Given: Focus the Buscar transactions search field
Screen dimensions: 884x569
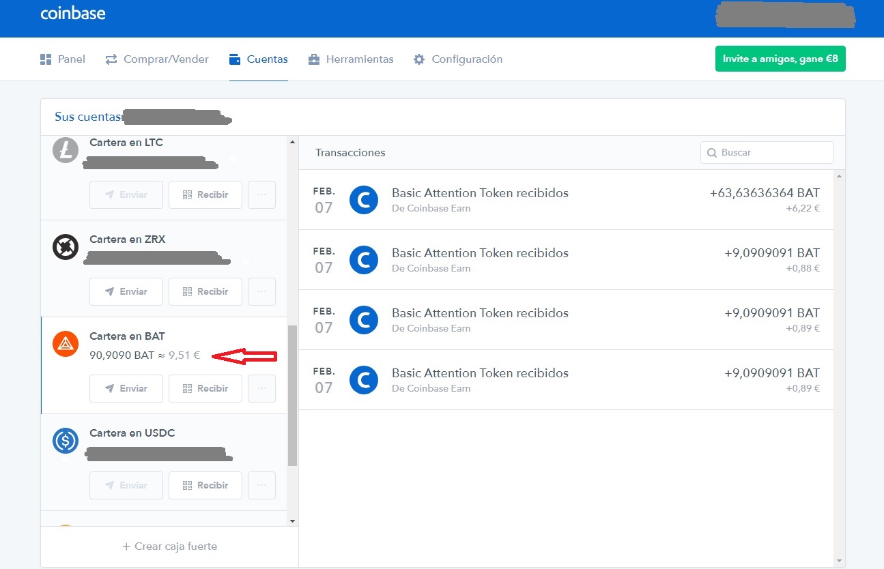Looking at the screenshot, I should pos(767,152).
